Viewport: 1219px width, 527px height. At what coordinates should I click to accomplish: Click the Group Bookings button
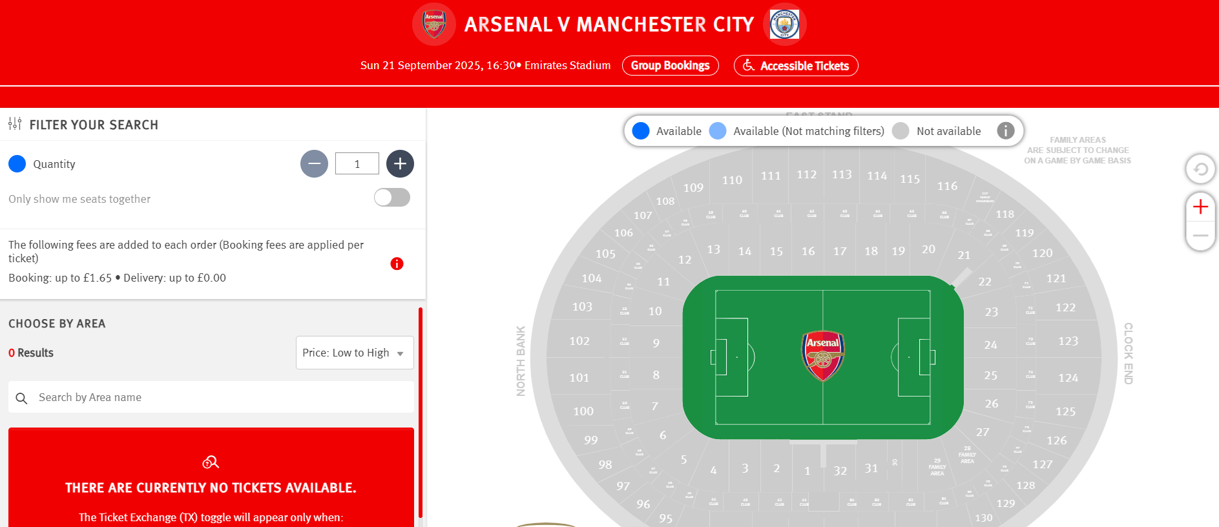[x=670, y=66]
